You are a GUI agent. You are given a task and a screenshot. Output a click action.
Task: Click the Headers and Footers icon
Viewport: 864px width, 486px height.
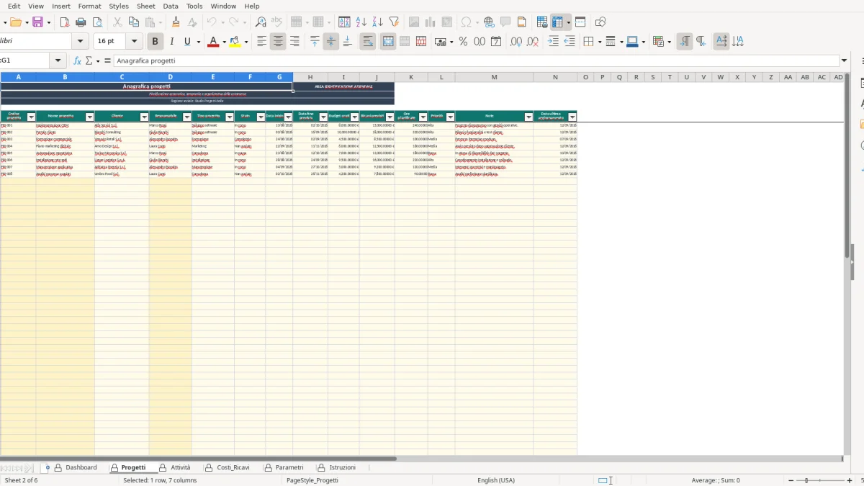tap(521, 22)
